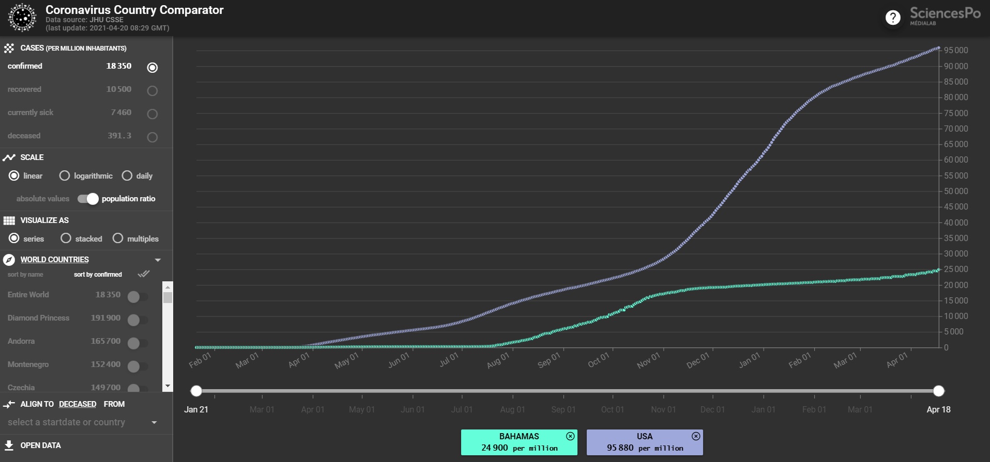
Task: Select the stacked visualization option
Action: point(66,238)
